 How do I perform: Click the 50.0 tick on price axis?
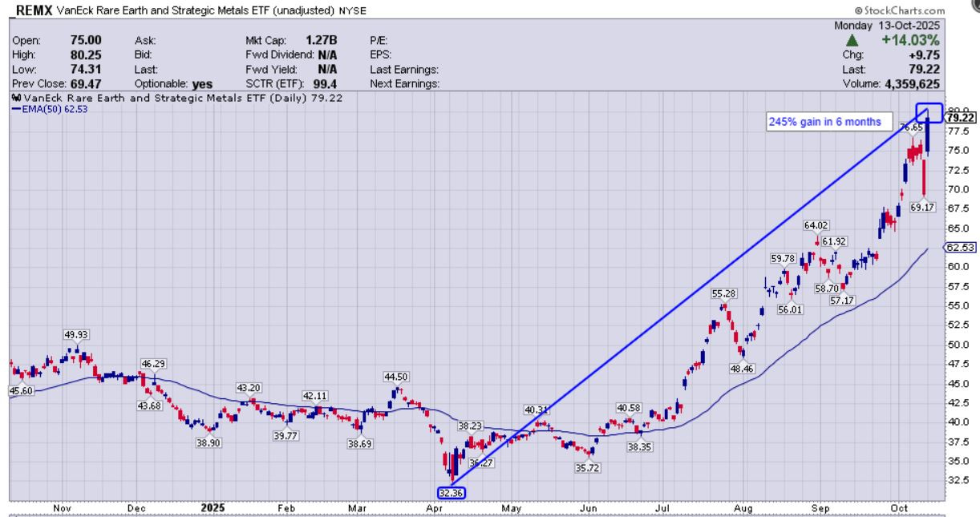(x=958, y=345)
